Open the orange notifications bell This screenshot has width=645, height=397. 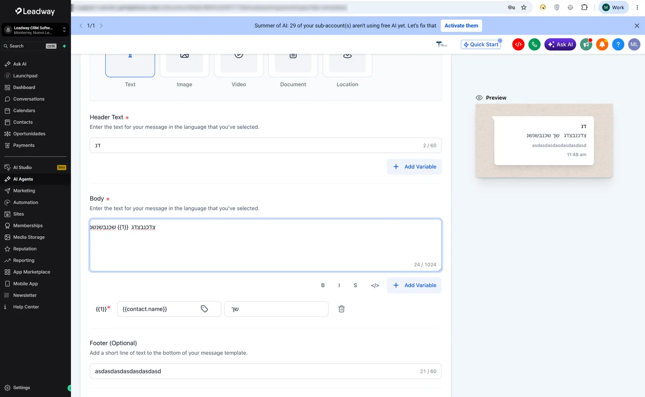[x=602, y=44]
